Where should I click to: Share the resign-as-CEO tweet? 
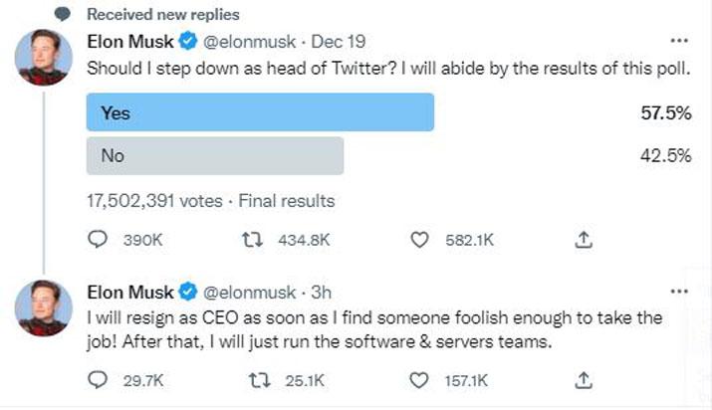coord(584,380)
